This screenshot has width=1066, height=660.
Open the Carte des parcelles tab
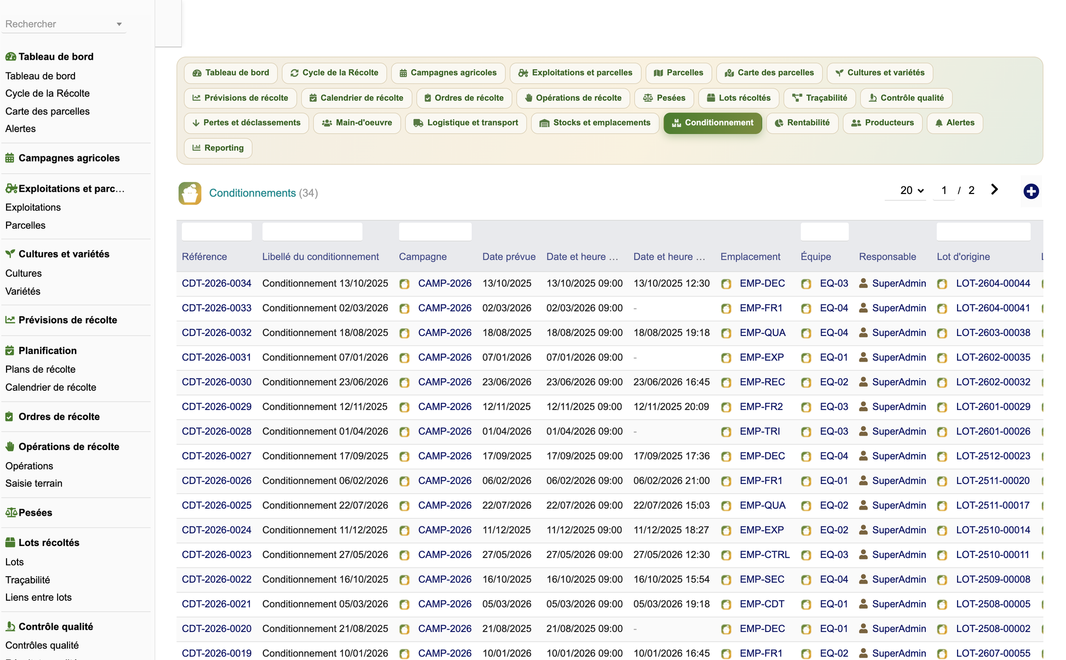pos(769,73)
